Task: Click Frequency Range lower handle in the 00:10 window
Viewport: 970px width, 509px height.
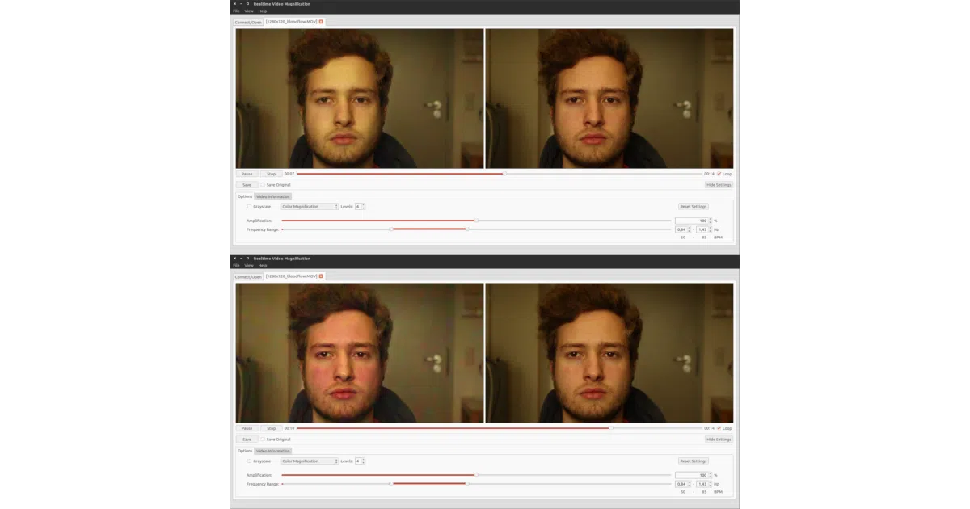Action: [391, 484]
